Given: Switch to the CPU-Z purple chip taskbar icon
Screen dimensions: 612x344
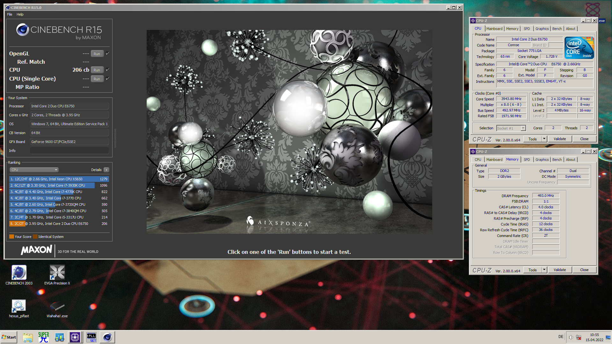Looking at the screenshot, I should (x=75, y=337).
